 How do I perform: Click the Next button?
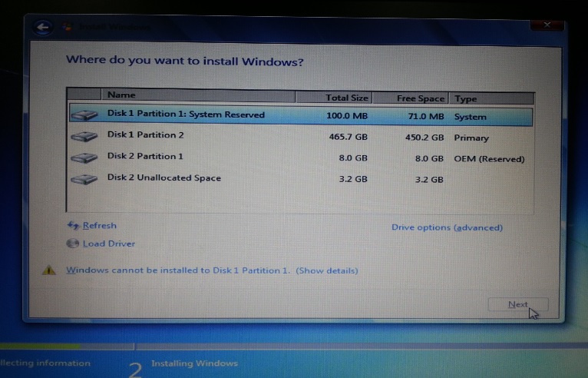(x=518, y=304)
